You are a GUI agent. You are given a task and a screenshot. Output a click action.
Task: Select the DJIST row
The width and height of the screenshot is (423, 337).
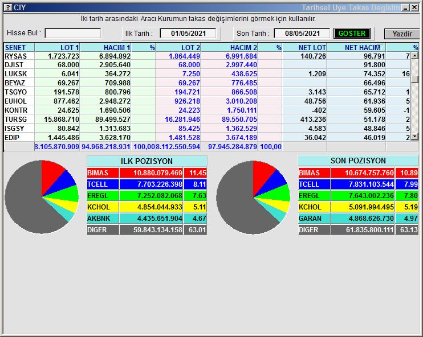pyautogui.click(x=208, y=65)
